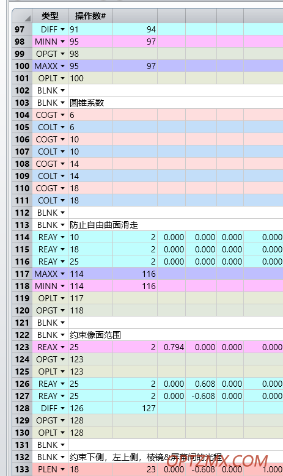Select row header 104
283x476 pixels.
(22, 115)
